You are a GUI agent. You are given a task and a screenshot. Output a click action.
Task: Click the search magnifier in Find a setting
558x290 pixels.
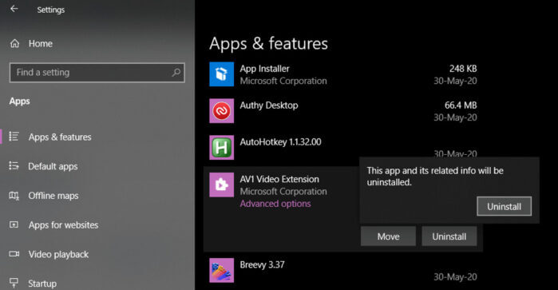(176, 73)
